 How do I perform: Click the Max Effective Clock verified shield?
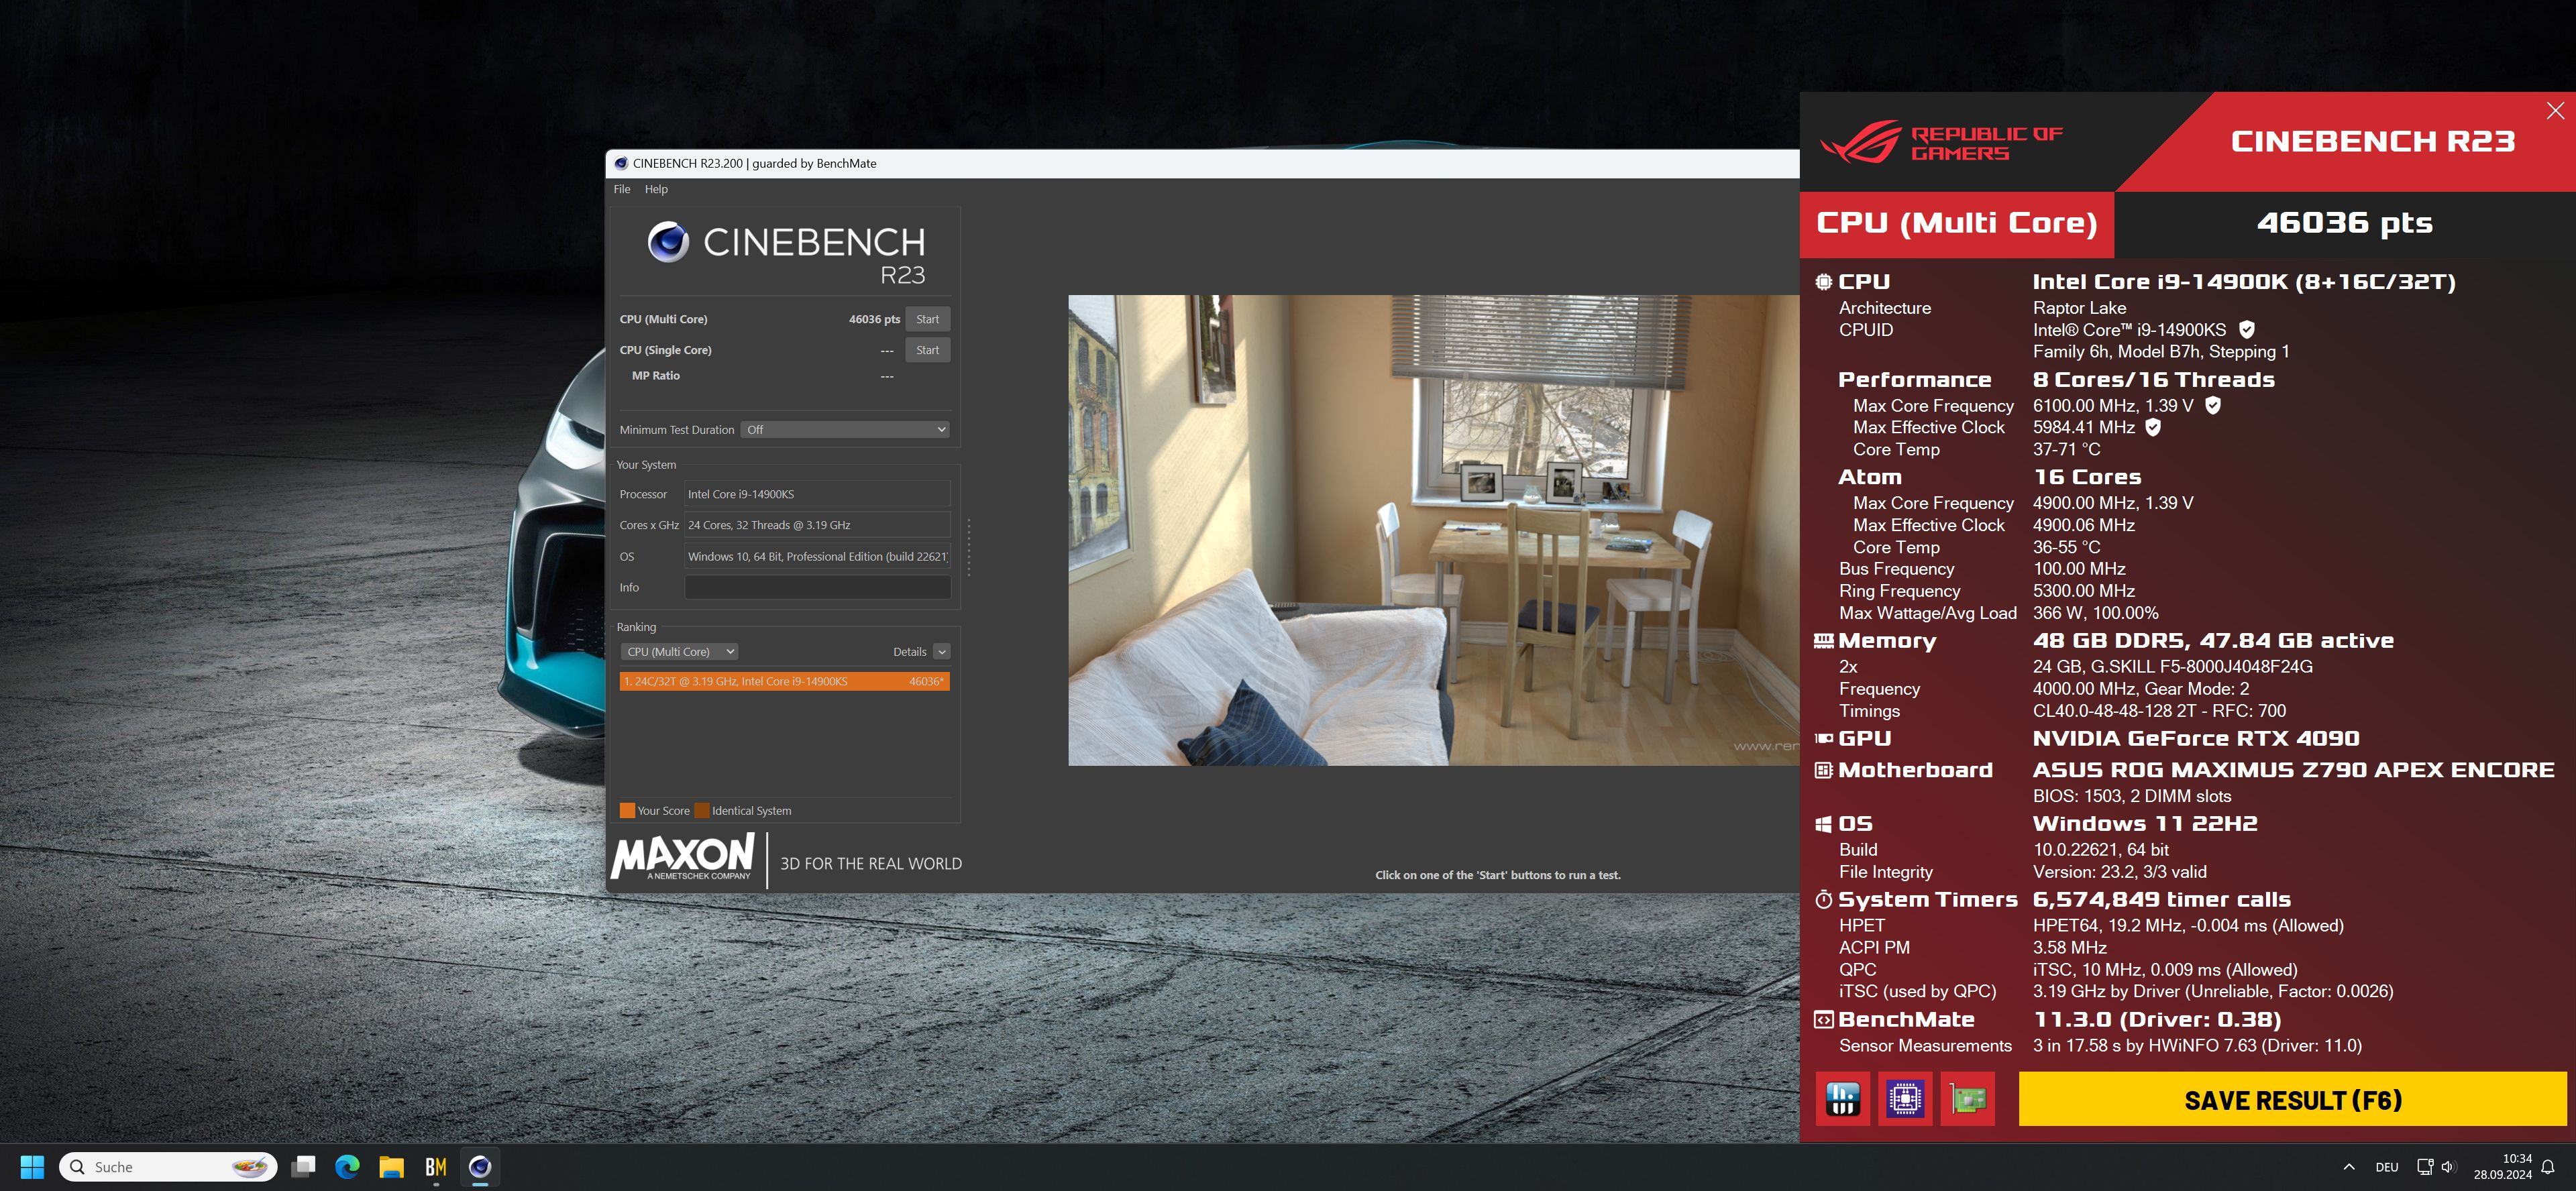point(2153,427)
